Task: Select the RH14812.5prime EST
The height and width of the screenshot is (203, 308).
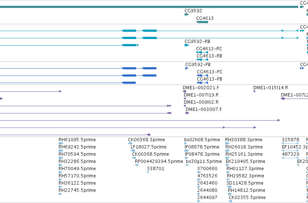Action: click(x=230, y=194)
